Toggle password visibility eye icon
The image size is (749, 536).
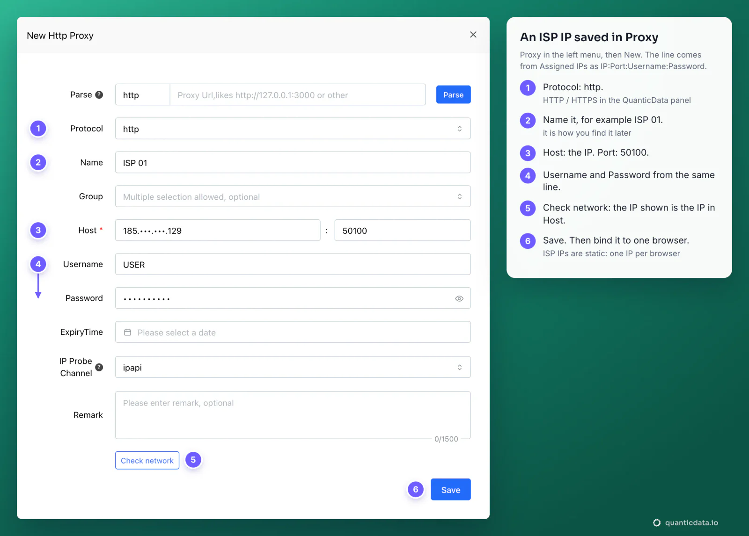point(459,298)
